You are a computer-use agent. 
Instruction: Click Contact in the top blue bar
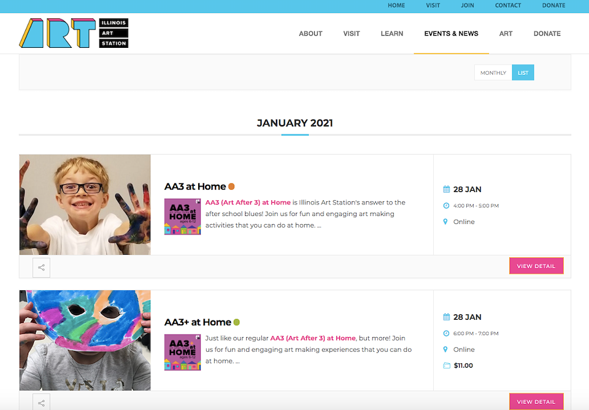click(508, 6)
